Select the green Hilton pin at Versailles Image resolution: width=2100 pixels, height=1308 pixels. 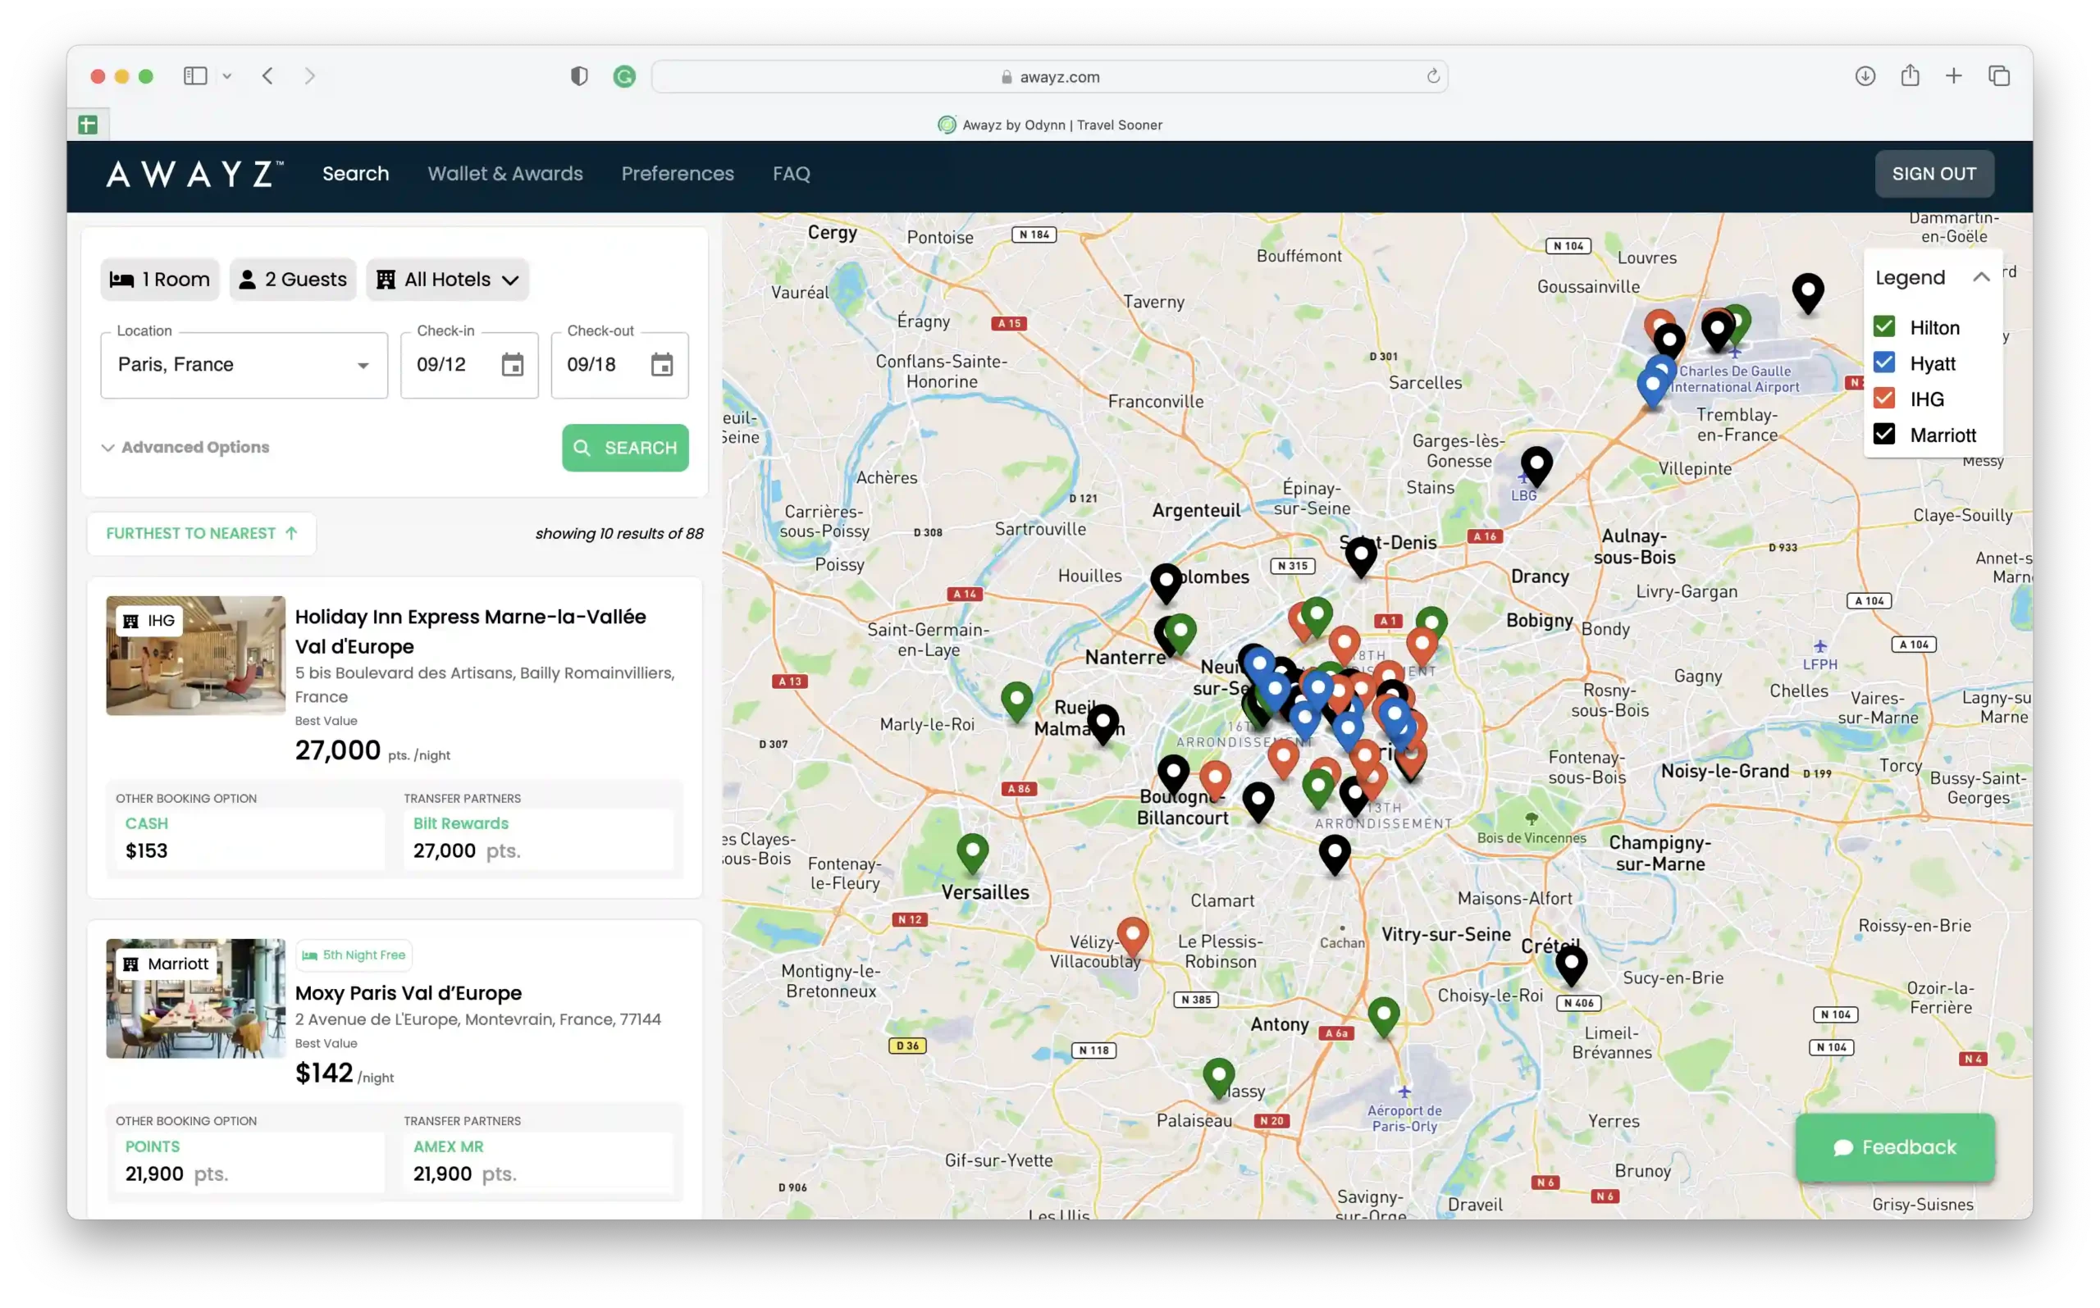pyautogui.click(x=973, y=853)
